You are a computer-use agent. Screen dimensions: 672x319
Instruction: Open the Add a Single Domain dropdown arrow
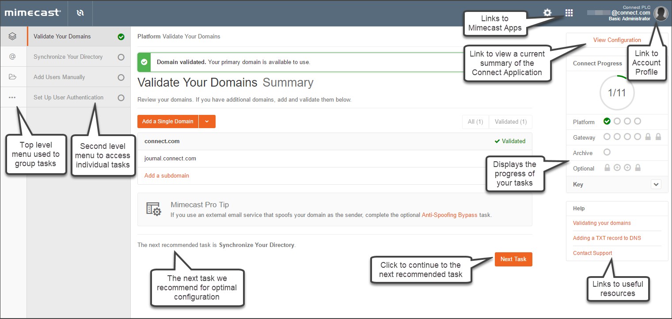click(x=207, y=121)
